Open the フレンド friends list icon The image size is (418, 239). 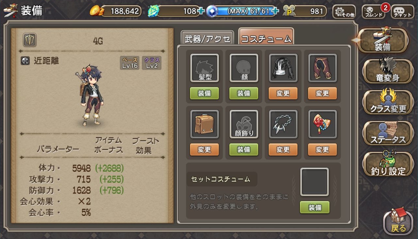pyautogui.click(x=373, y=11)
